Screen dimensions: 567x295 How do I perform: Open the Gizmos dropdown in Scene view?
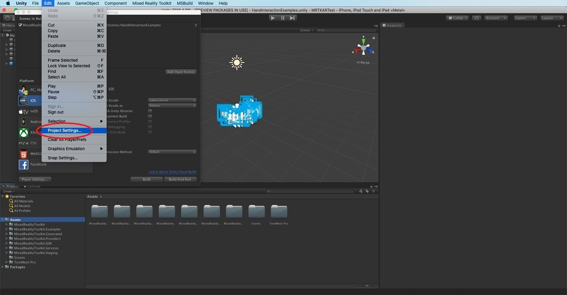(x=306, y=30)
